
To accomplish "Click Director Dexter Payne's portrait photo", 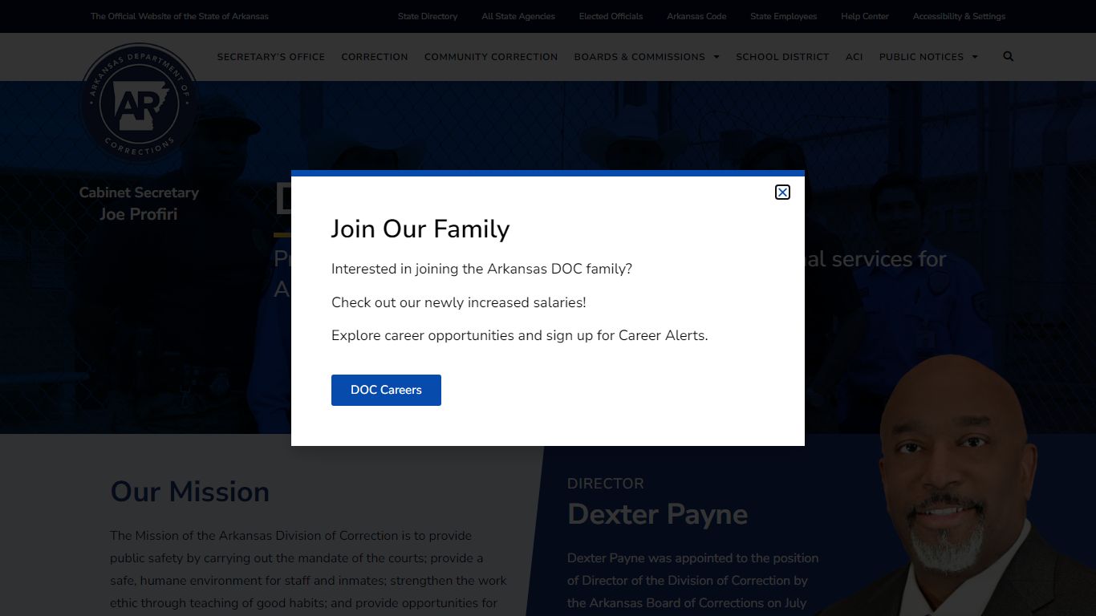I will (x=955, y=497).
